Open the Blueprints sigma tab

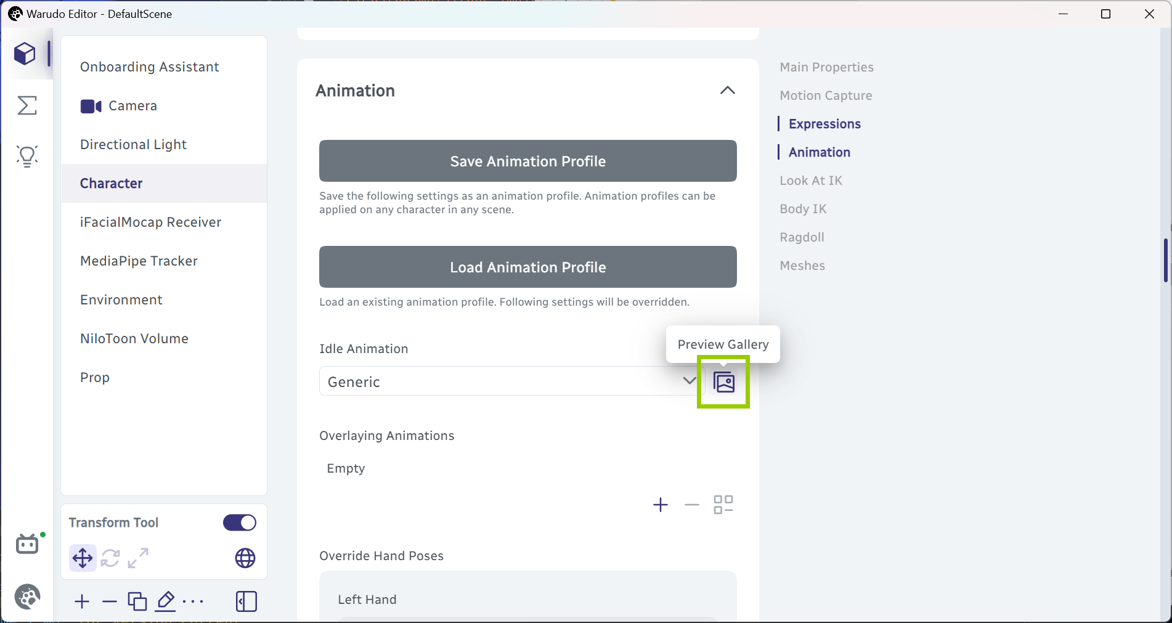pos(27,105)
